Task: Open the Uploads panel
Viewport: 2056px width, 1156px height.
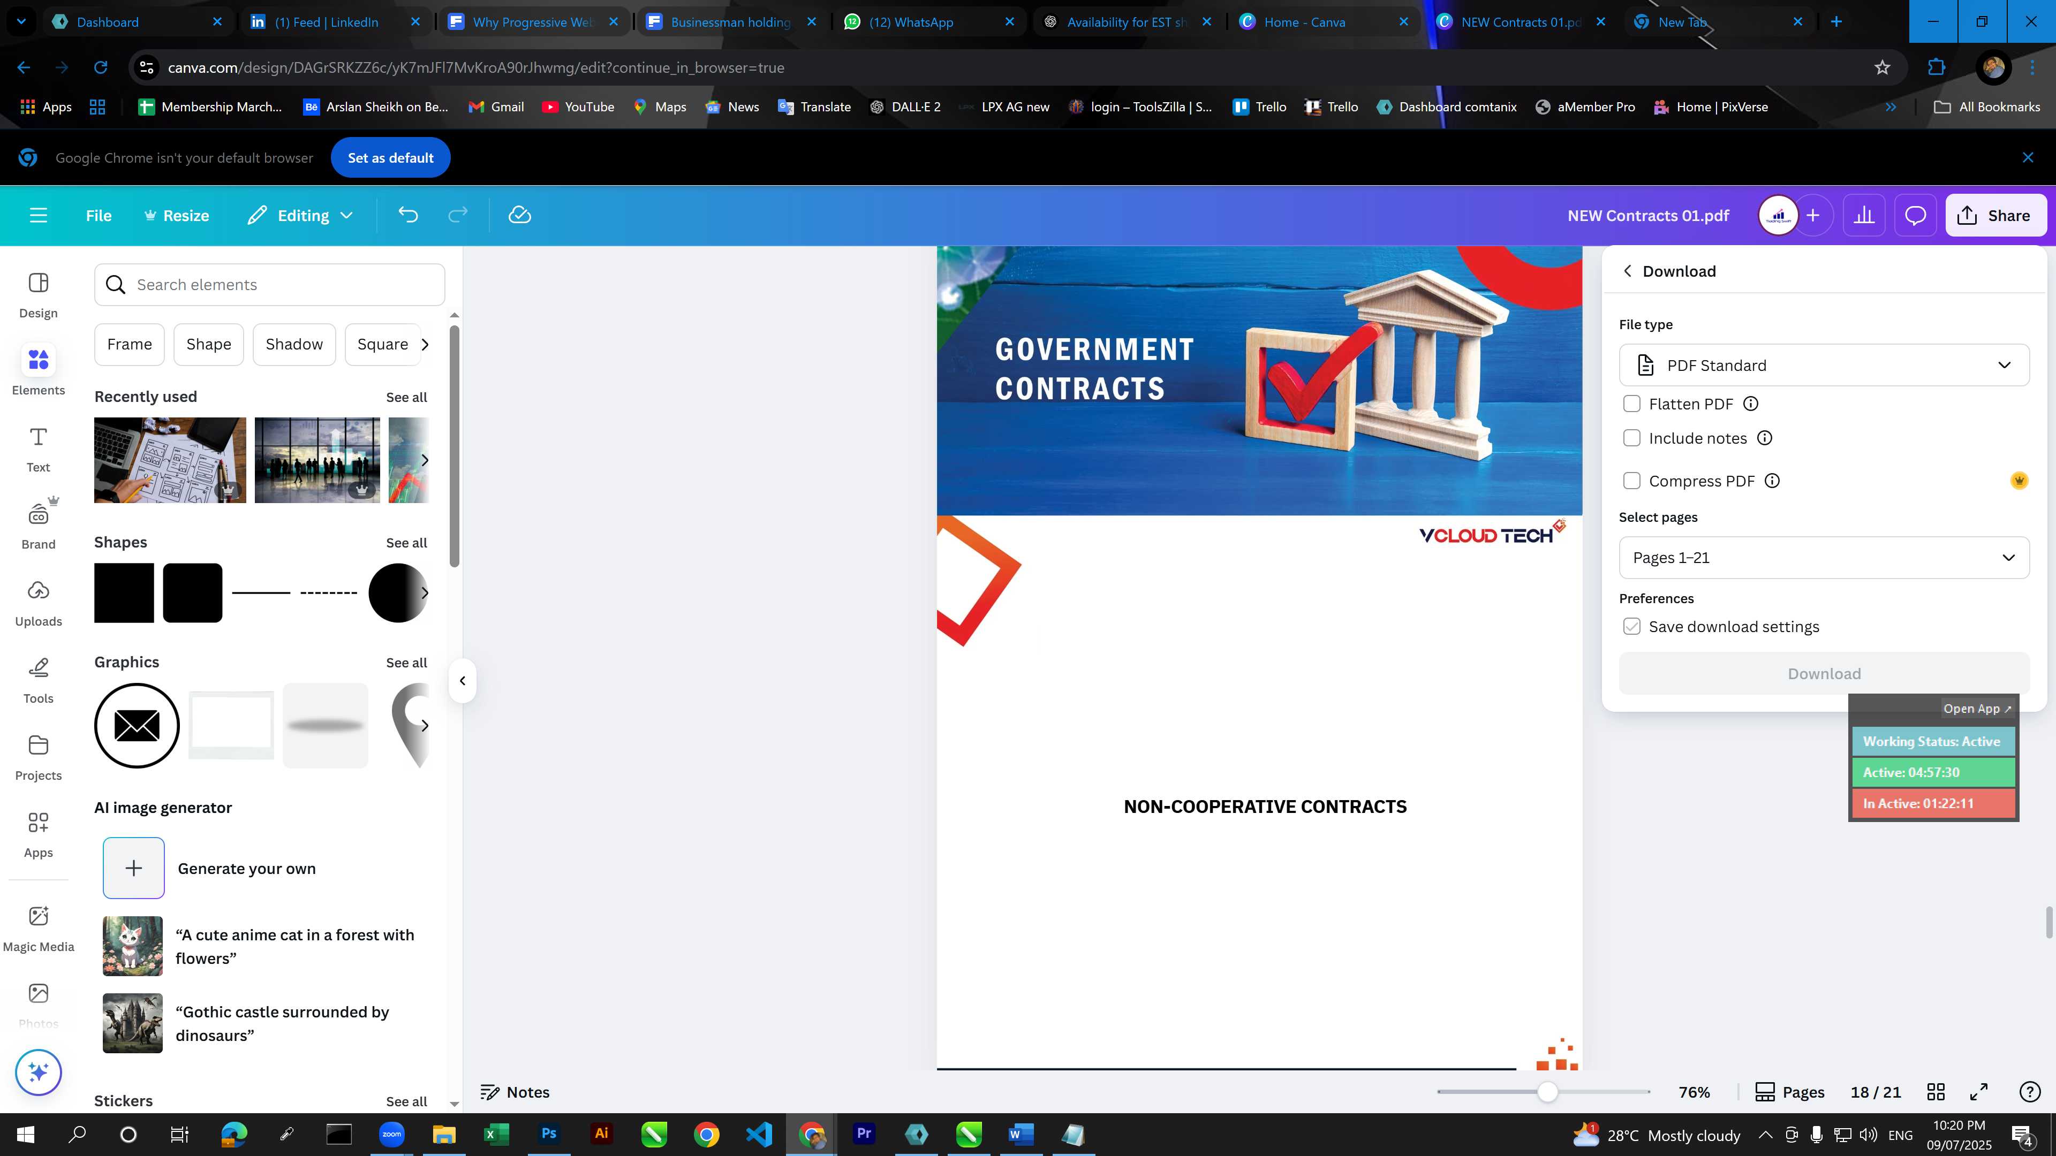Action: (x=39, y=604)
